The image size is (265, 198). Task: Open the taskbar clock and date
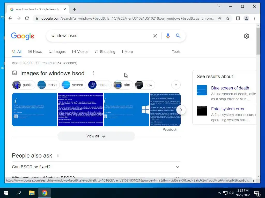[x=243, y=193]
